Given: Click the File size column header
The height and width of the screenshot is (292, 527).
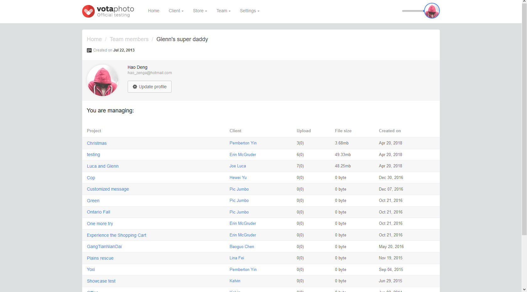Looking at the screenshot, I should [343, 131].
